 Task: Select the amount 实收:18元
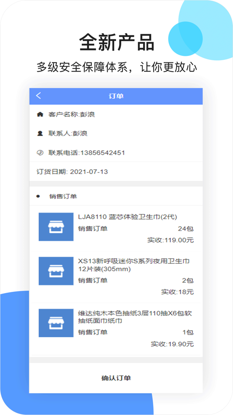click(x=178, y=292)
